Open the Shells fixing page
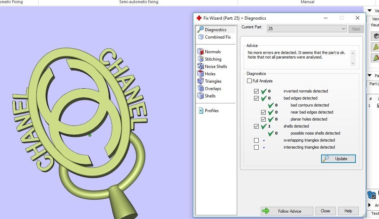The image size is (379, 219). click(207, 96)
